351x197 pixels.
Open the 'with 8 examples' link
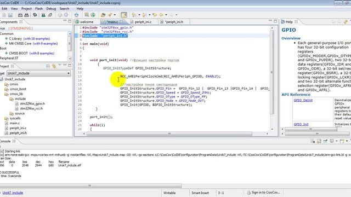click(42, 53)
